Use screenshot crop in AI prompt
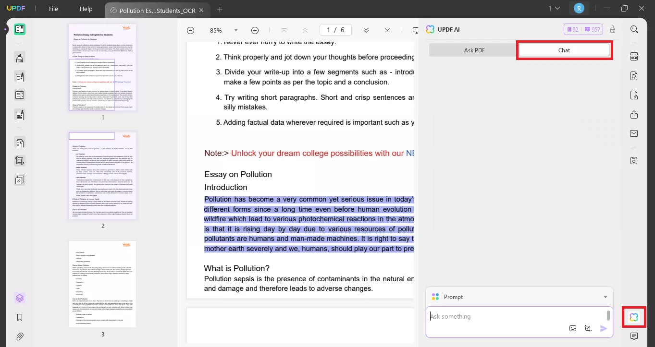Image resolution: width=655 pixels, height=347 pixels. [588, 329]
